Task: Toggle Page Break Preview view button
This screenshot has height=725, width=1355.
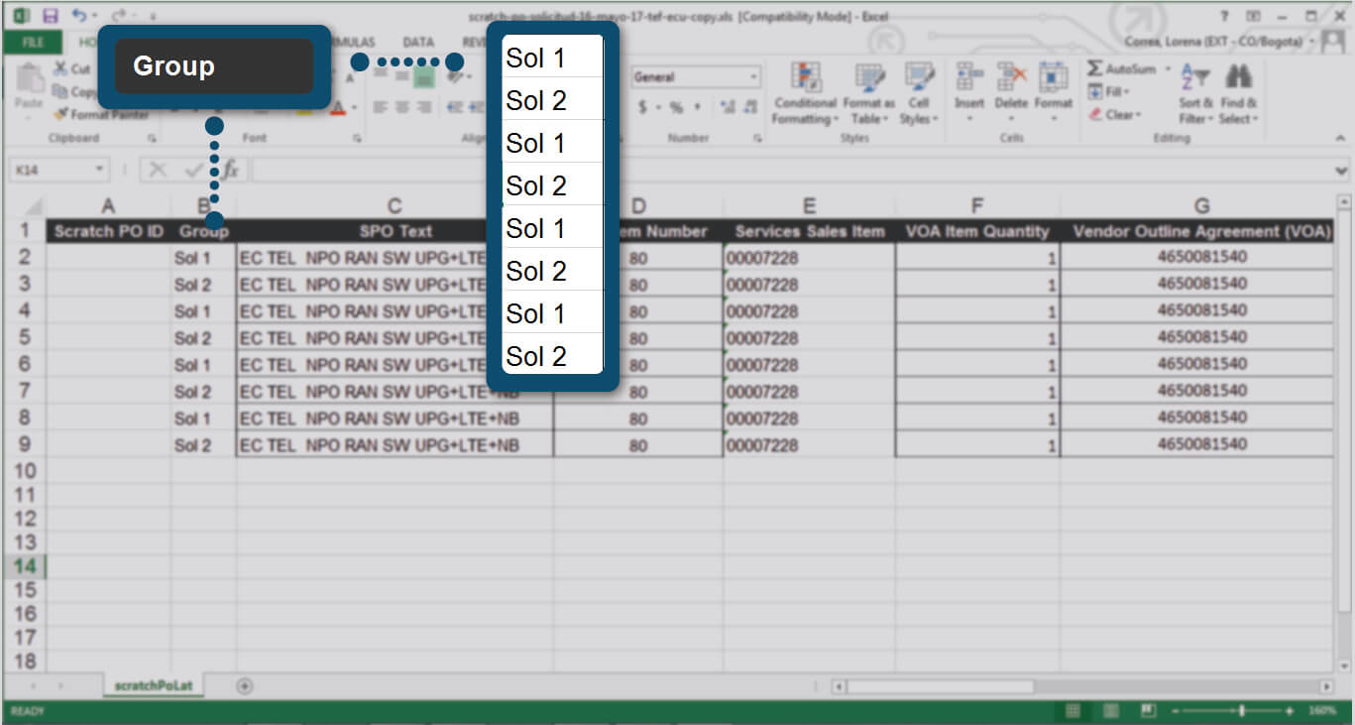Action: point(1148,711)
